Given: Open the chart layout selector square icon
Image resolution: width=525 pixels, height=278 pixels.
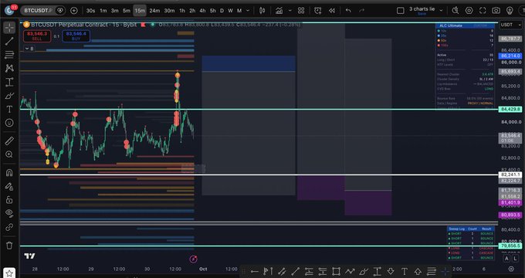Looking at the screenshot, I should click(x=401, y=11).
